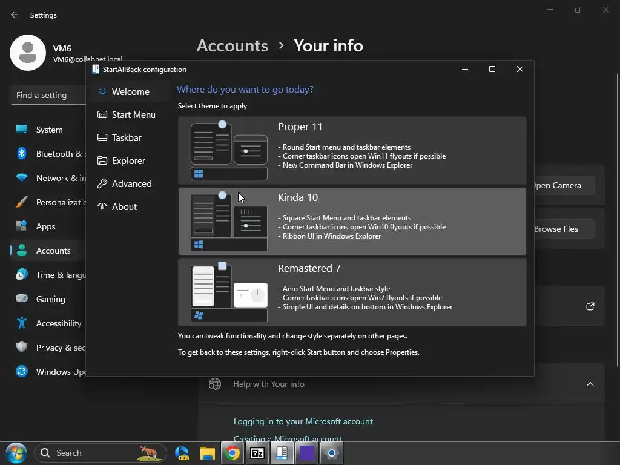Collapse the Help with Your info section
The width and height of the screenshot is (620, 465).
coord(590,384)
